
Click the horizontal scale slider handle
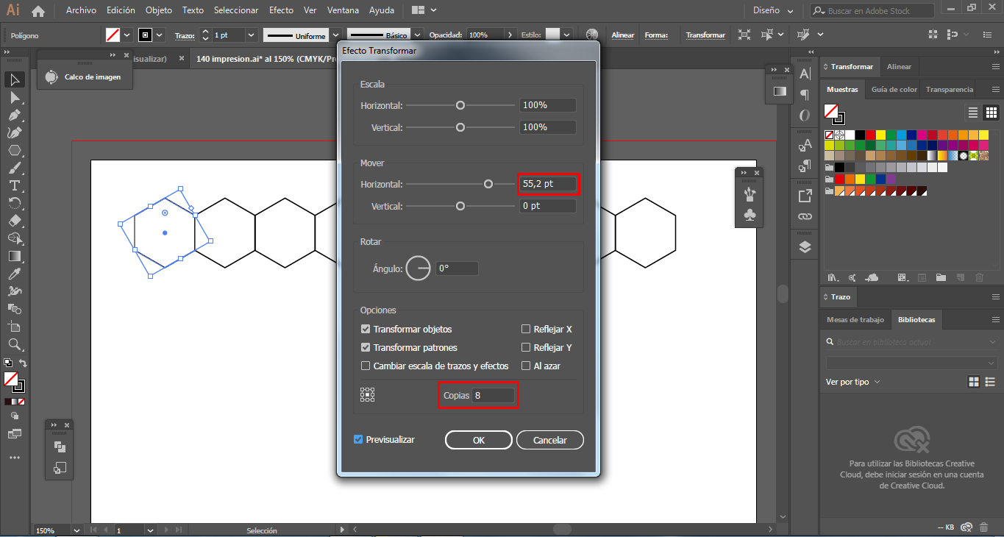(x=460, y=105)
